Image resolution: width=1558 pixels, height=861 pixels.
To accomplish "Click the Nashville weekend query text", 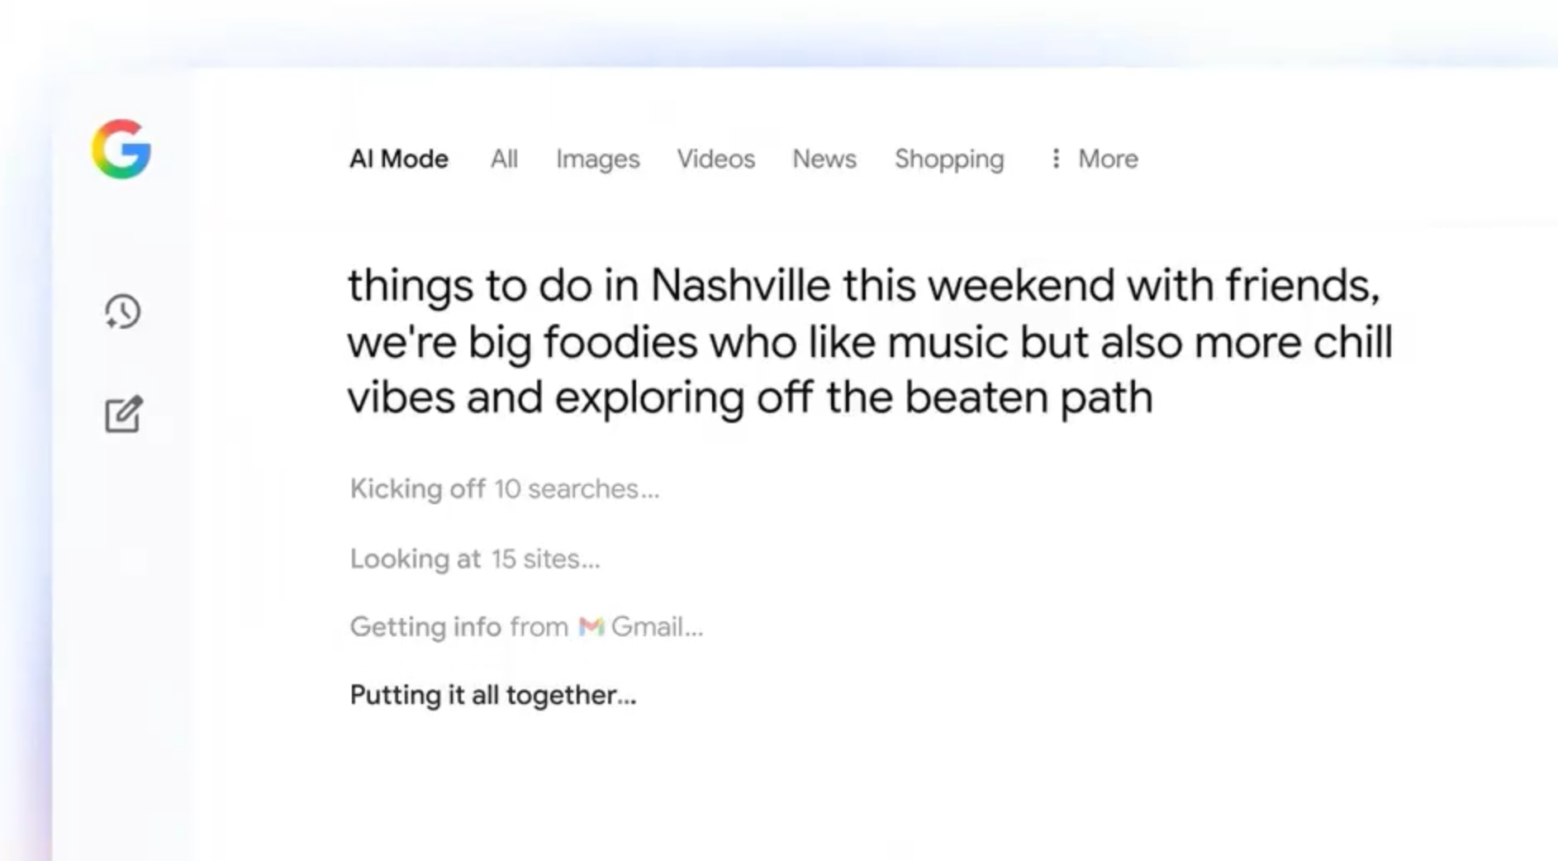I will [x=869, y=341].
